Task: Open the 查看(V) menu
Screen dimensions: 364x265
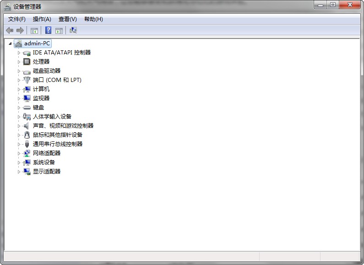Action: [x=68, y=19]
